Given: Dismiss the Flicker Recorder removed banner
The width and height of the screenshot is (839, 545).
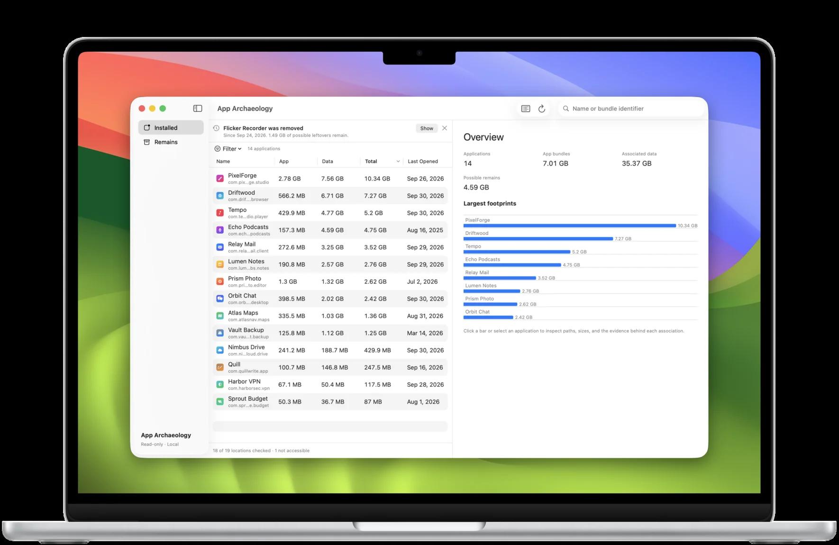Looking at the screenshot, I should point(445,128).
